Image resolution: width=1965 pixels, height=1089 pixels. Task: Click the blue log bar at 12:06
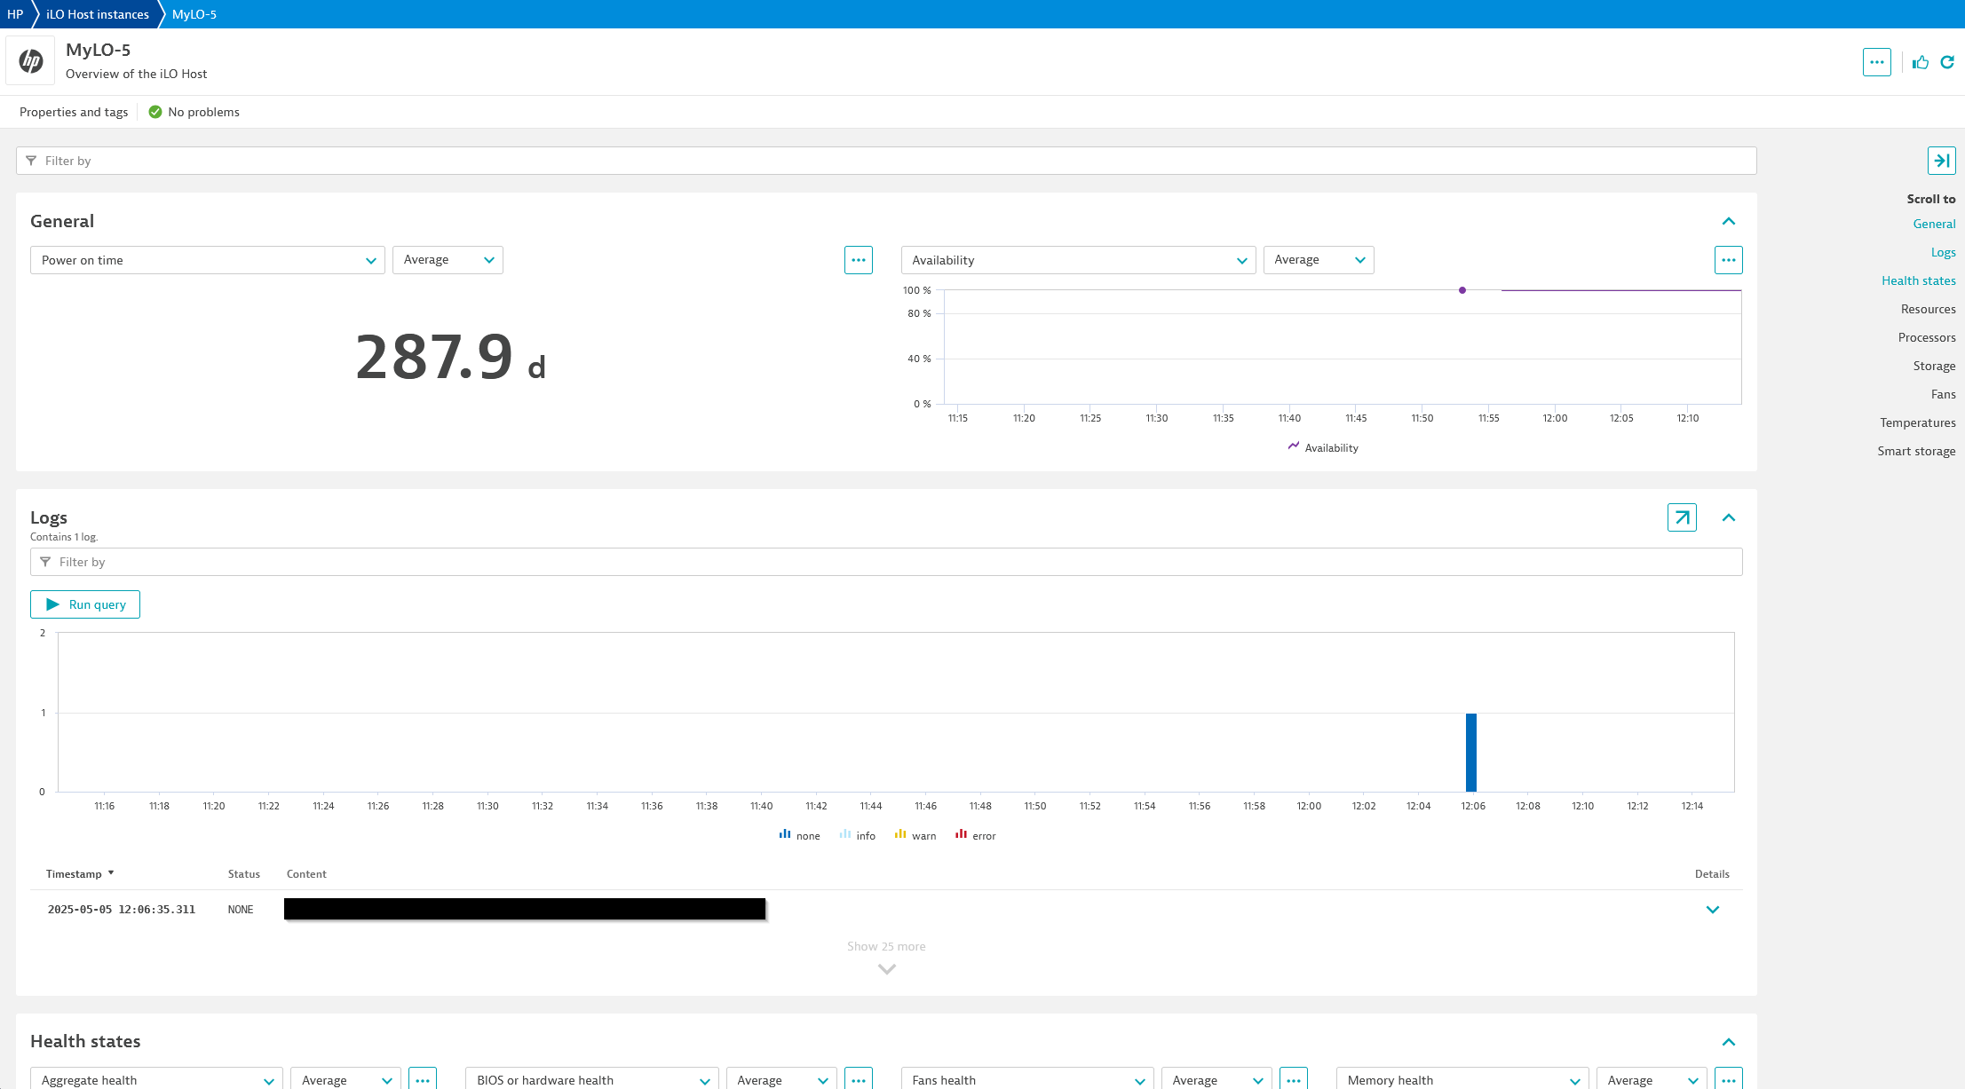point(1470,752)
